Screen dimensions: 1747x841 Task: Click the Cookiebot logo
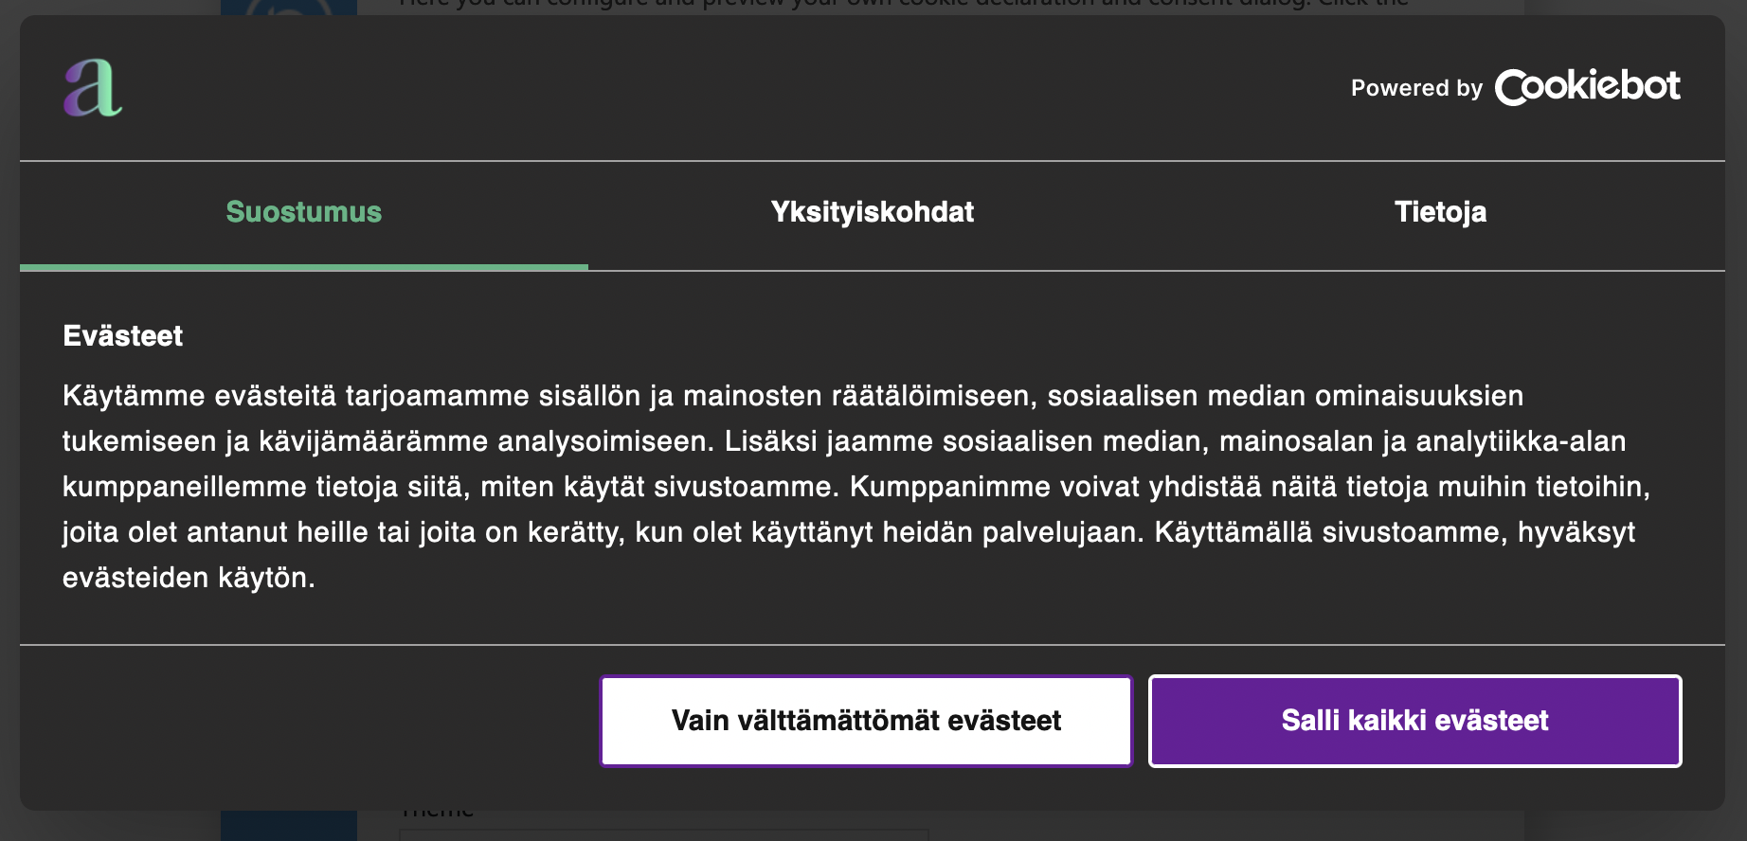coord(1587,87)
